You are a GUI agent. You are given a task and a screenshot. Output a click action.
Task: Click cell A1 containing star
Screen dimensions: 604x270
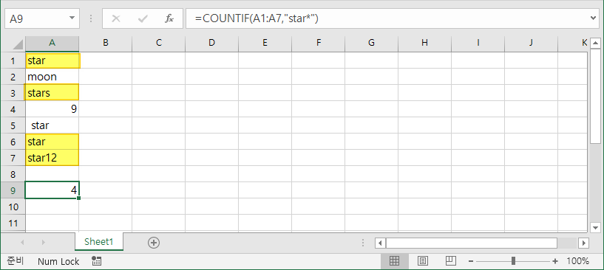(52, 60)
